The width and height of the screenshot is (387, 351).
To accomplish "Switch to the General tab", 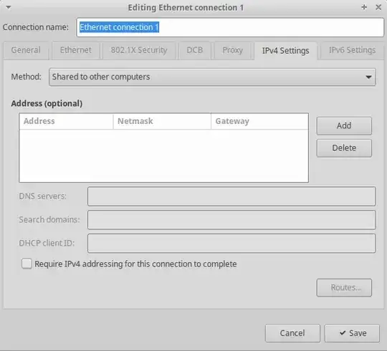I will click(x=26, y=50).
